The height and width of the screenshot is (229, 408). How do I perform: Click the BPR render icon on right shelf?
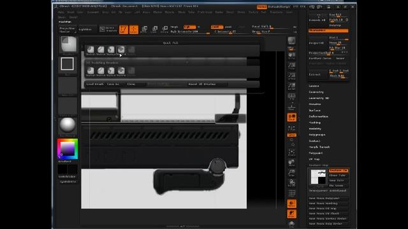pyautogui.click(x=291, y=41)
